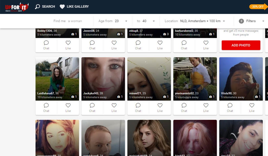Open chat with Bobby1306
This screenshot has height=156, width=268.
[46, 44]
